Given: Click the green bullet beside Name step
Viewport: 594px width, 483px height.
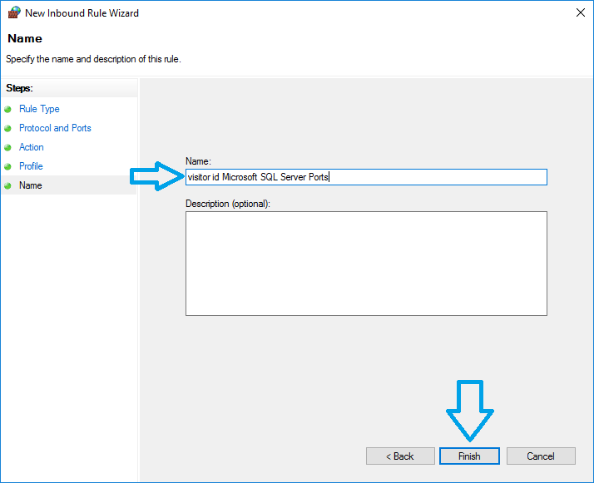Looking at the screenshot, I should 8,185.
